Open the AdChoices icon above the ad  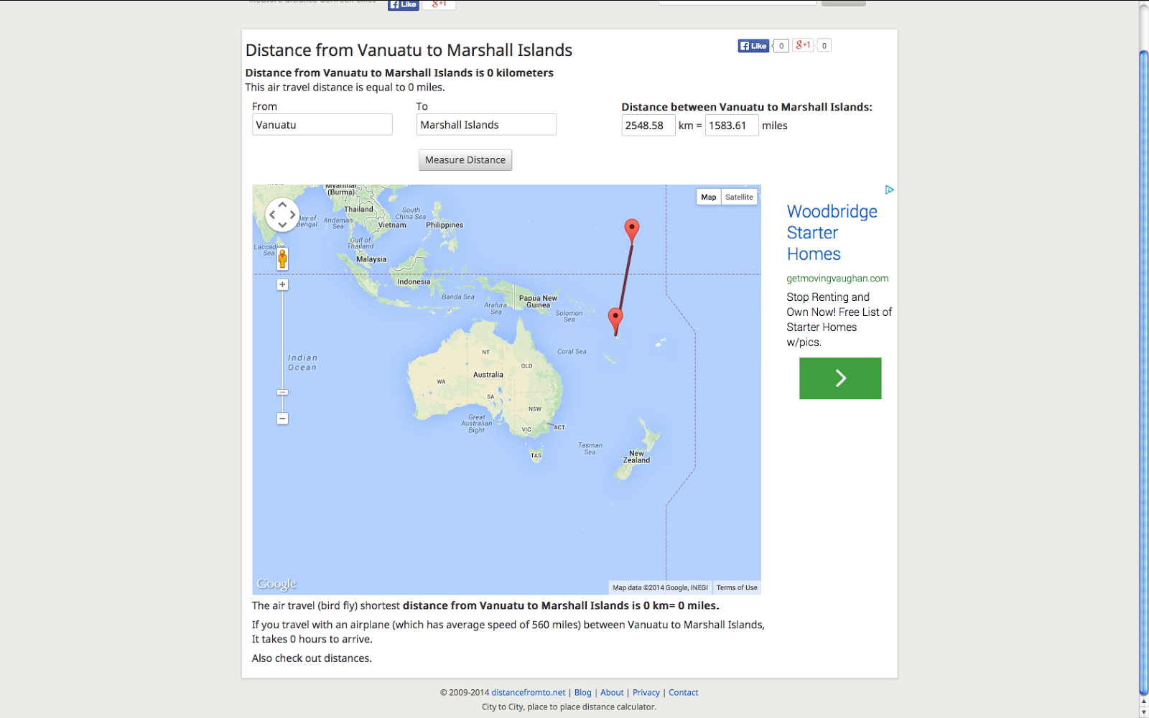point(889,190)
